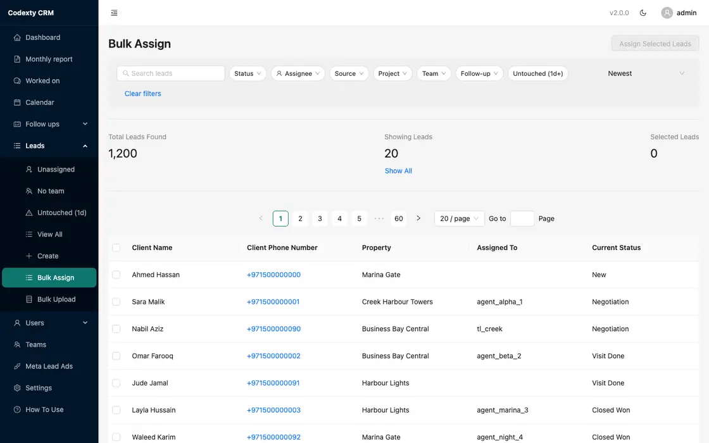Open the Dashboard menu item
This screenshot has width=709, height=443.
(49, 37)
